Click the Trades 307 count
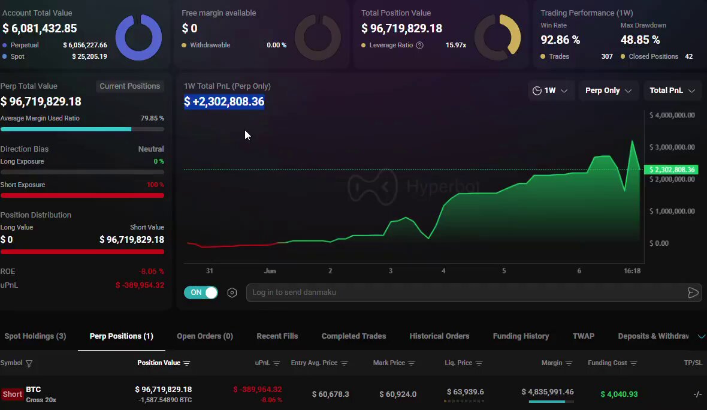The width and height of the screenshot is (707, 410). (x=607, y=56)
